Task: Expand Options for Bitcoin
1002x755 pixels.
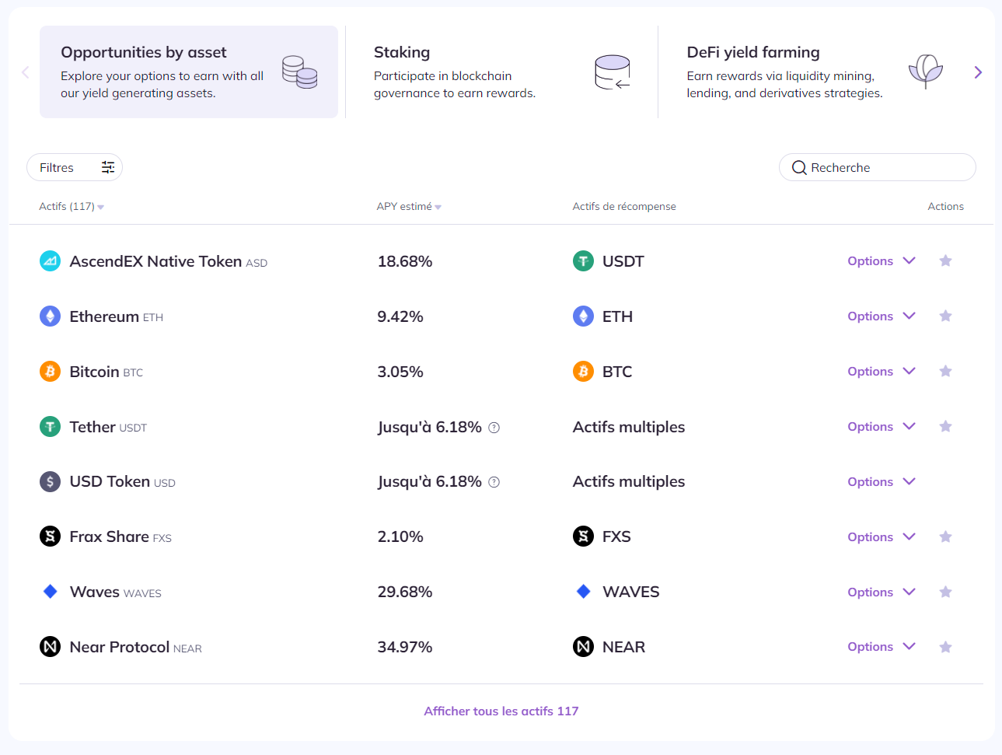Action: (882, 372)
